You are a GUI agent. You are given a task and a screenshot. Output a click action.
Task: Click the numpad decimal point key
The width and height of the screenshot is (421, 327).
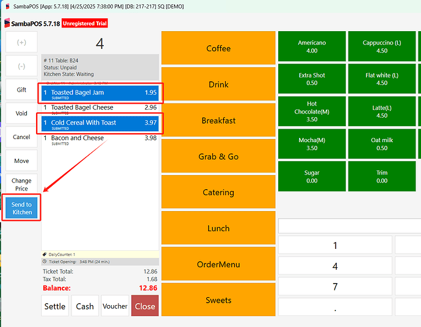pos(335,307)
